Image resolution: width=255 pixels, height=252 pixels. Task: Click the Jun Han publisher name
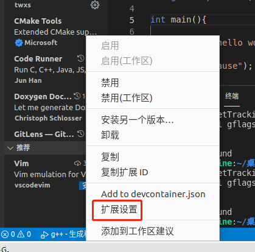coord(28,80)
